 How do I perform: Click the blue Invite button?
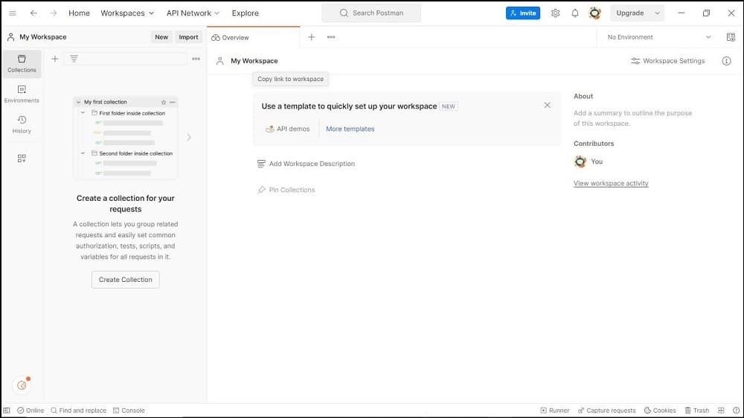[523, 13]
